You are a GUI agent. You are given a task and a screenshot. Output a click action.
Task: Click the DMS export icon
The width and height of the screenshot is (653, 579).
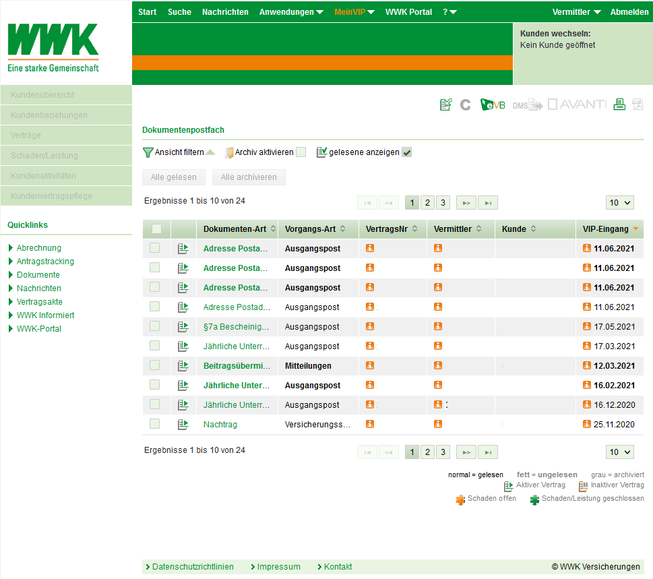pos(527,105)
